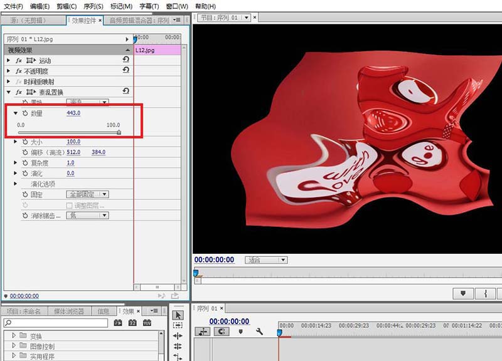The image size is (502, 361).
Task: Open the 文件(F) menu
Action: point(13,6)
